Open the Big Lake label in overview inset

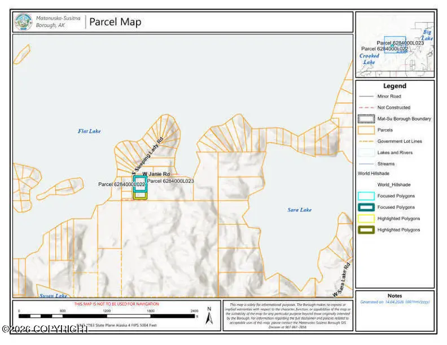[427, 36]
